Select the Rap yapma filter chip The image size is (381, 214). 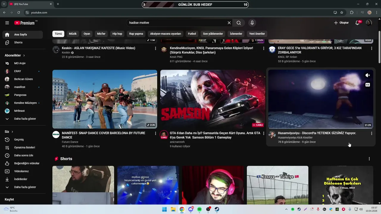tap(136, 34)
